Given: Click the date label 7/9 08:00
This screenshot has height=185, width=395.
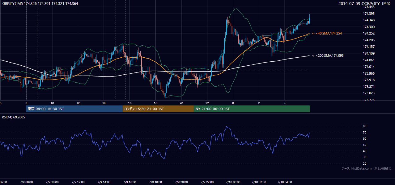Looking at the screenshot, I should (x=26, y=182).
